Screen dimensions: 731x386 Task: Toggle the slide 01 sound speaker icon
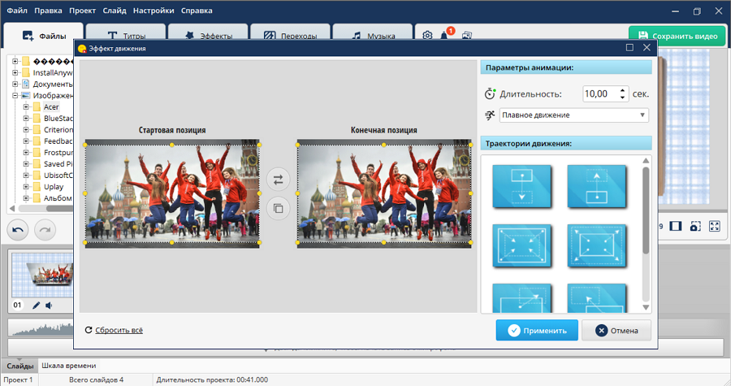tap(49, 306)
